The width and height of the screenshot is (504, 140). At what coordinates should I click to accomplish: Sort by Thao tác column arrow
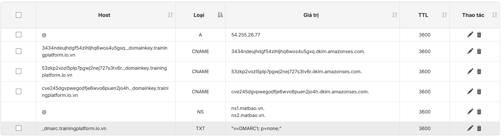click(494, 15)
